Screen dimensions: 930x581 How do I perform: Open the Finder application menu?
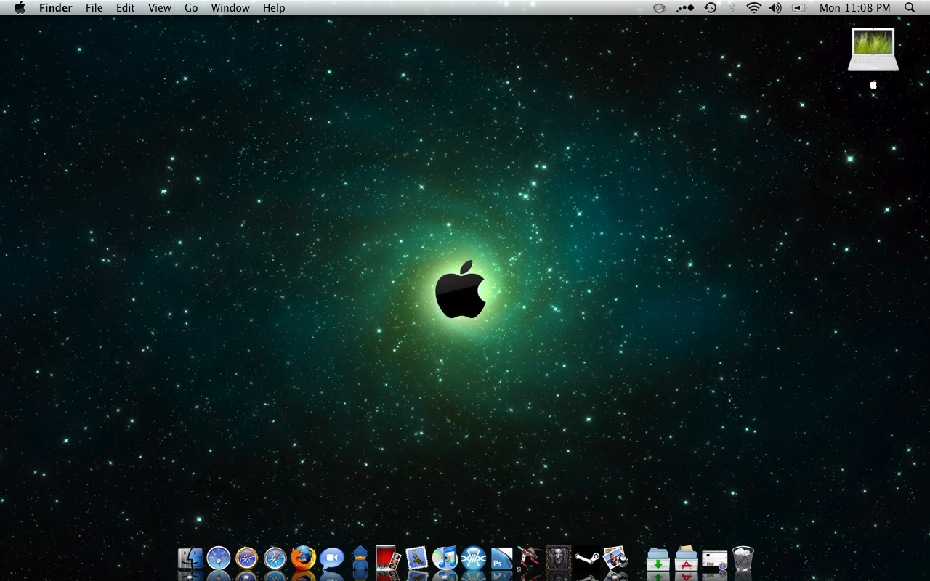coord(56,8)
